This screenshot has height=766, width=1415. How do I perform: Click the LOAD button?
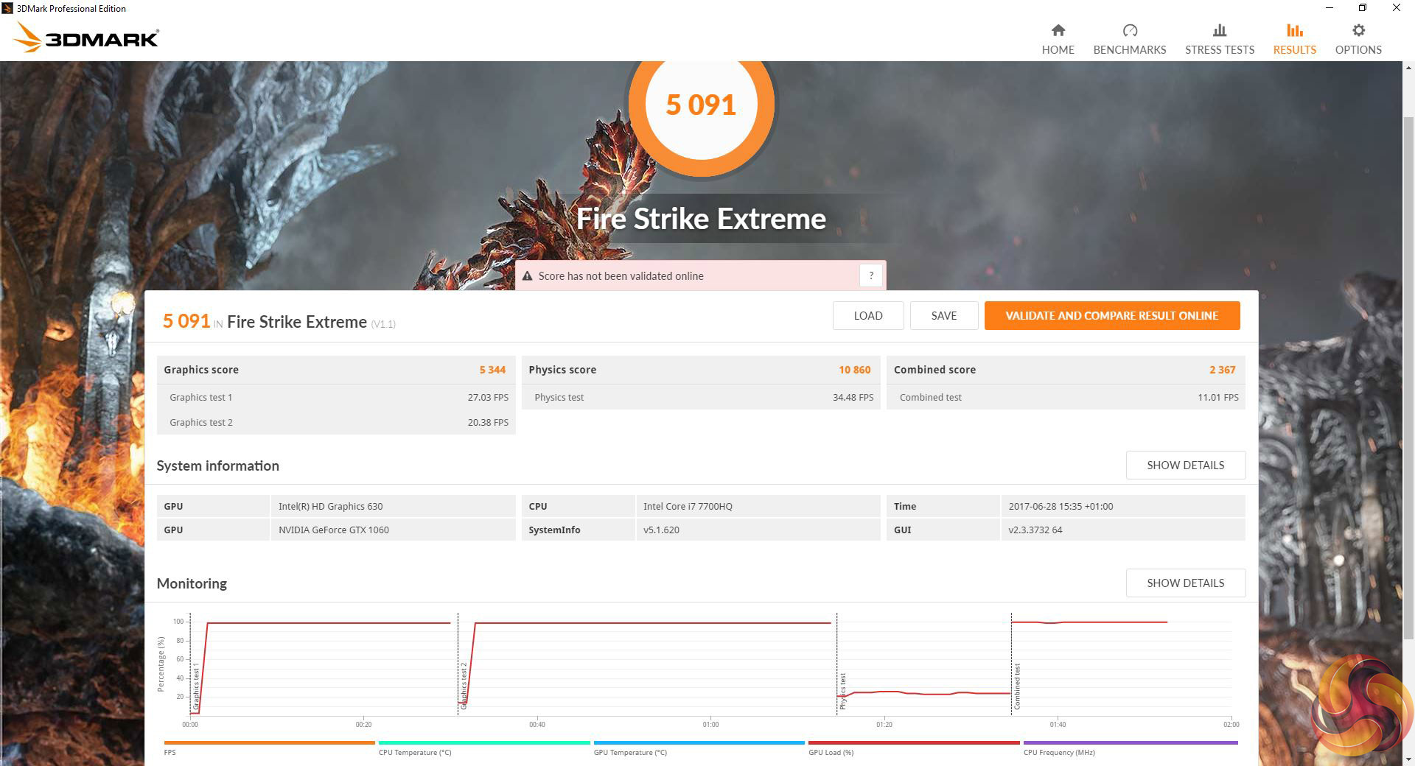point(868,315)
